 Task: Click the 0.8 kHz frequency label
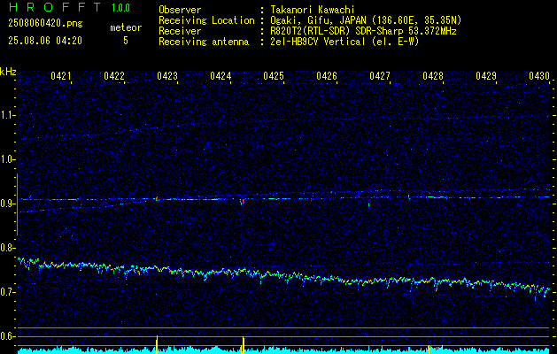click(x=6, y=248)
